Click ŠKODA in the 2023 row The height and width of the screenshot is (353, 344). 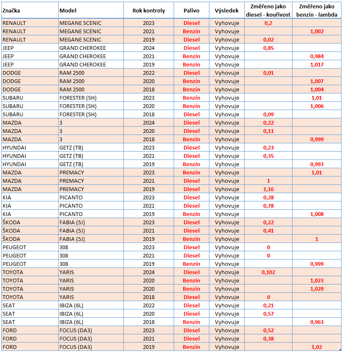click(x=11, y=223)
